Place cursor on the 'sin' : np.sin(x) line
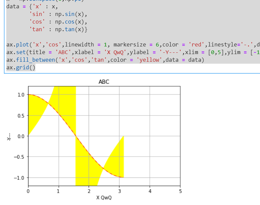This screenshot has width=260, height=205. [58, 14]
